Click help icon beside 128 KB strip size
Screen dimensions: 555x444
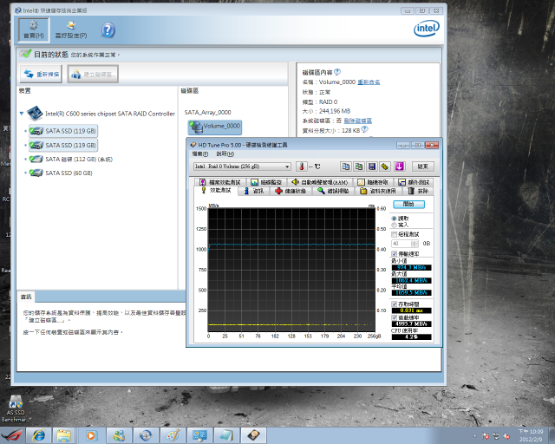(364, 129)
